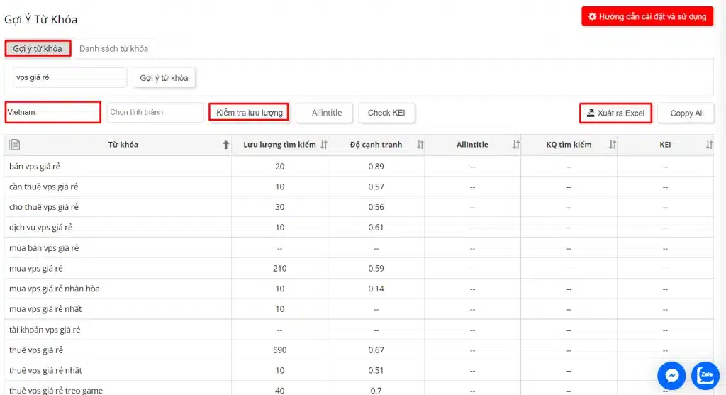Click the Allintitle button
This screenshot has width=726, height=395.
(327, 113)
